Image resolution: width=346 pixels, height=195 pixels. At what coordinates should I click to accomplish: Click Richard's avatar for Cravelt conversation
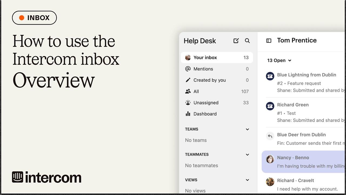click(x=270, y=182)
